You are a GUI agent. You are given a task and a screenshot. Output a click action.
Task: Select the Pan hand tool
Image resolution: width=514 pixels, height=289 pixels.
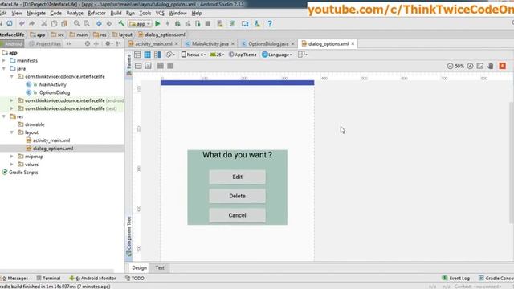(x=491, y=66)
